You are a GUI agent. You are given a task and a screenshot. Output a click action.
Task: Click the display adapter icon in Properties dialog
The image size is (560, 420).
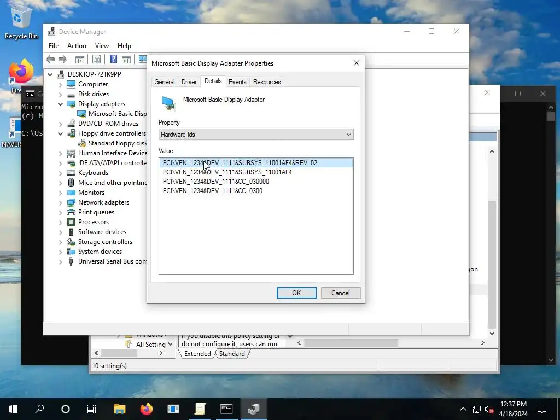click(x=168, y=103)
